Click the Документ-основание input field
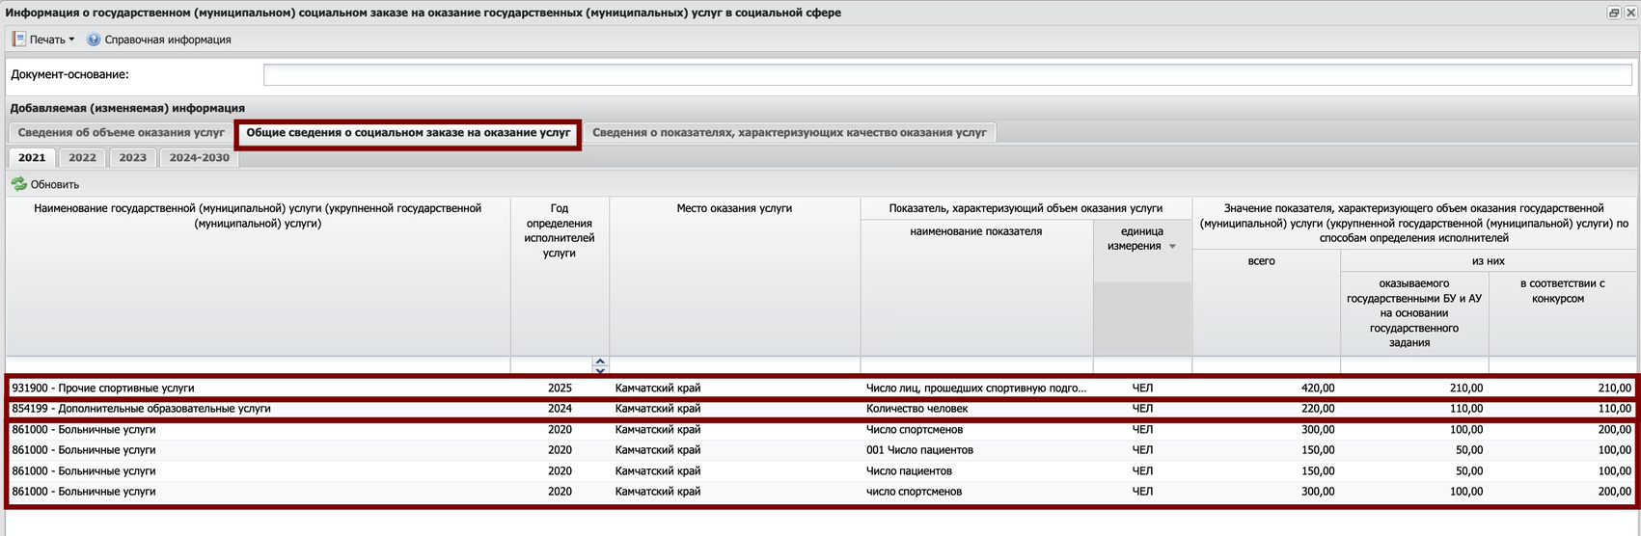 tap(947, 75)
